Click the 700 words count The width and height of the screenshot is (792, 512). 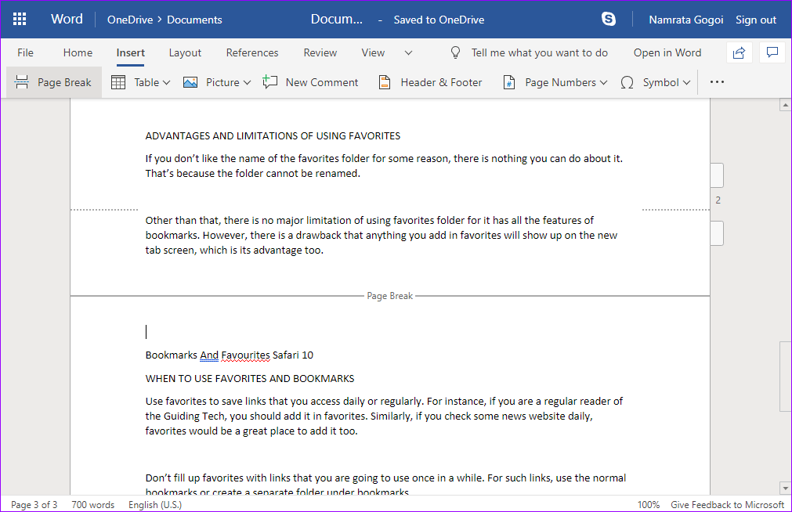click(x=93, y=504)
